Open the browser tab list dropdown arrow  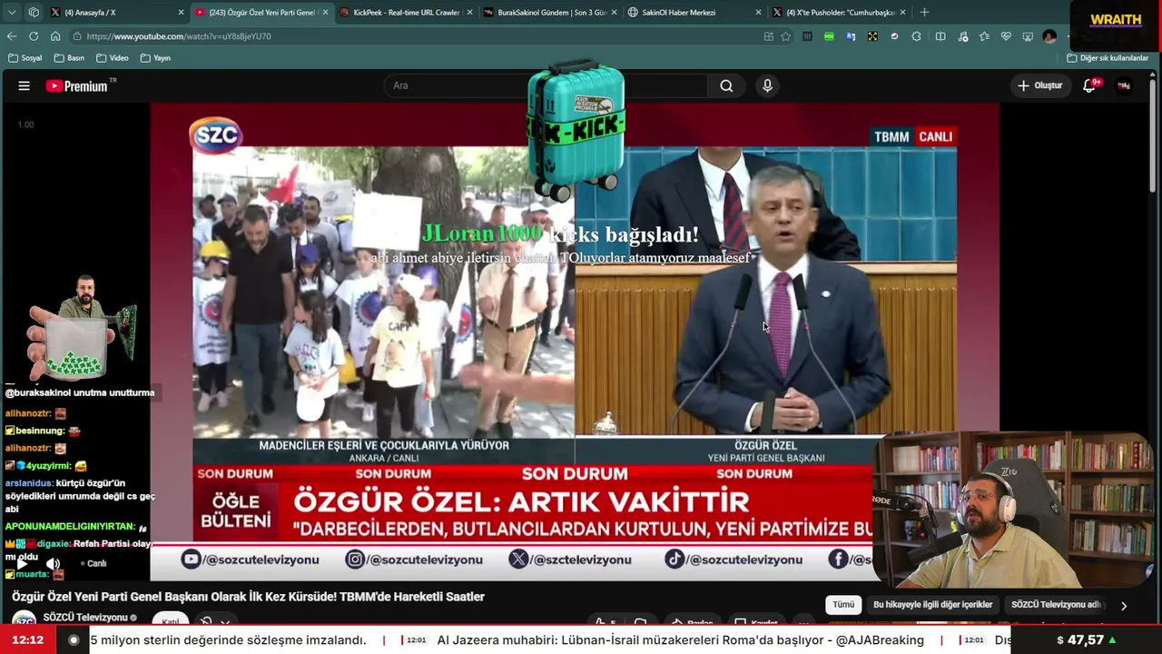12,12
